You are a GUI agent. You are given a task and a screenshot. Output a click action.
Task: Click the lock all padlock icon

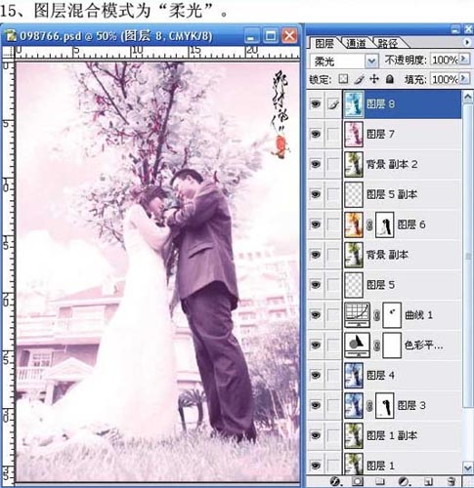tap(390, 79)
